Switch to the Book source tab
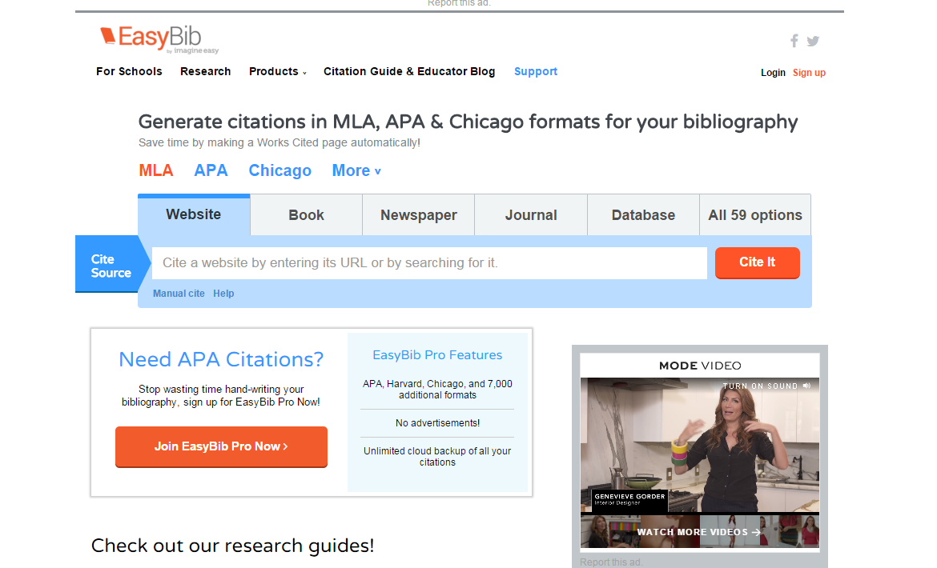Image resolution: width=937 pixels, height=568 pixels. point(306,214)
